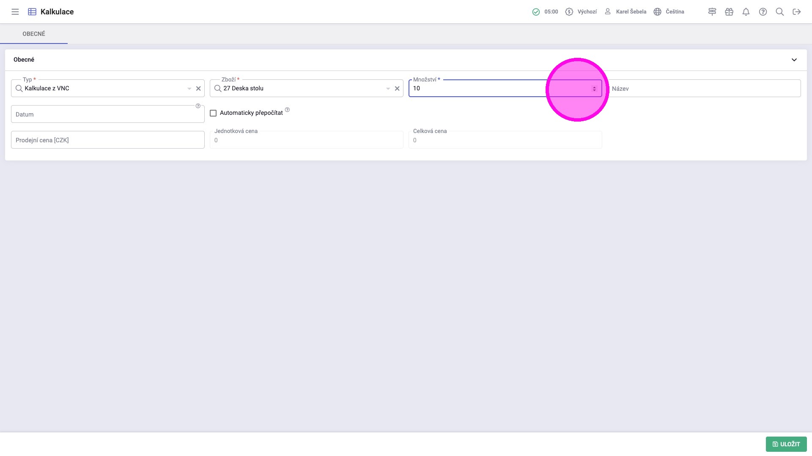Click the notifications bell icon
This screenshot has height=456, width=812.
click(x=746, y=12)
